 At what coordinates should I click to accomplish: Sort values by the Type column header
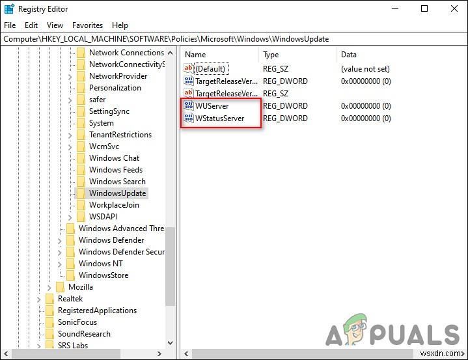(298, 55)
